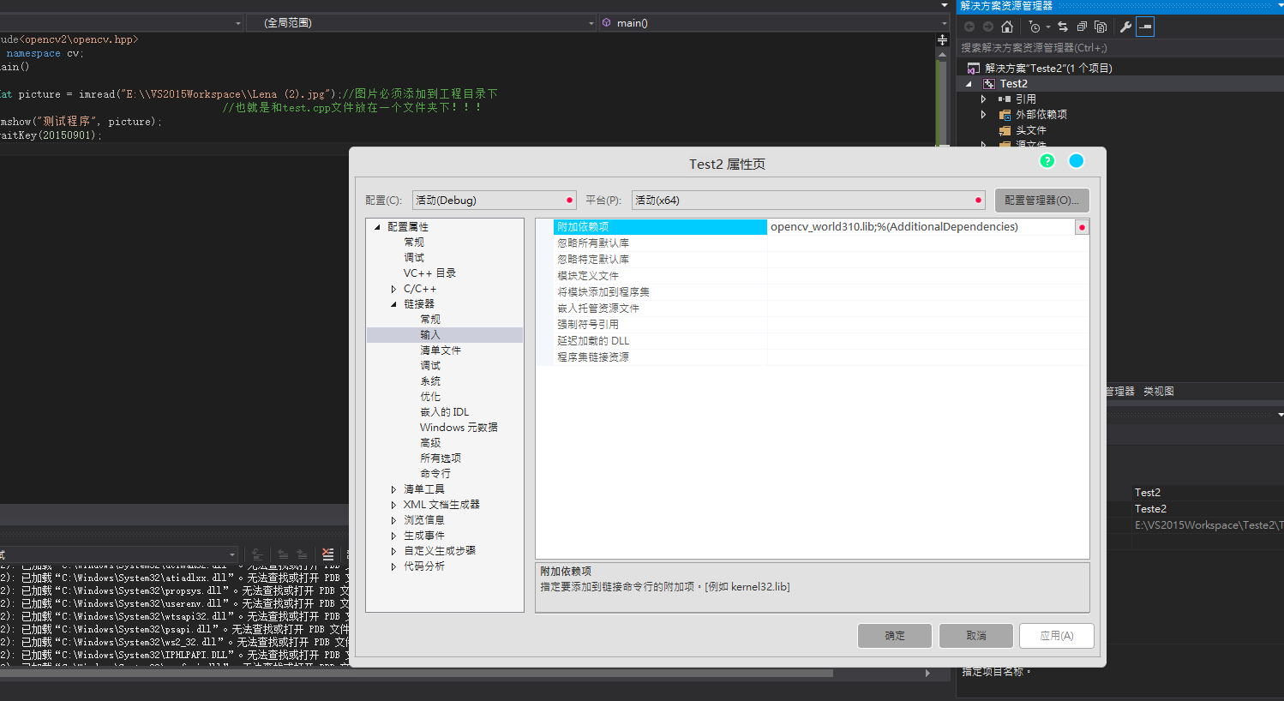Click the Home icon in Solution Explorer

point(1007,27)
